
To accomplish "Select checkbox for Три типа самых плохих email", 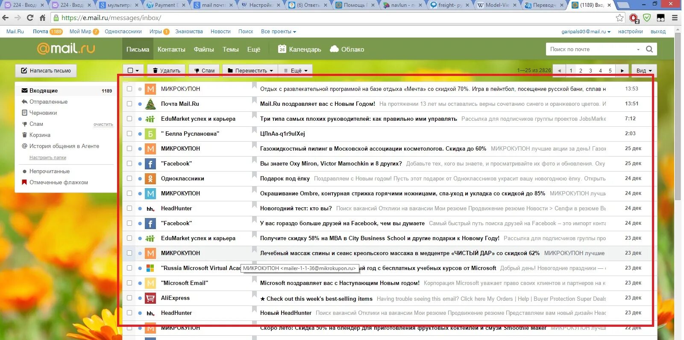I will pos(129,119).
